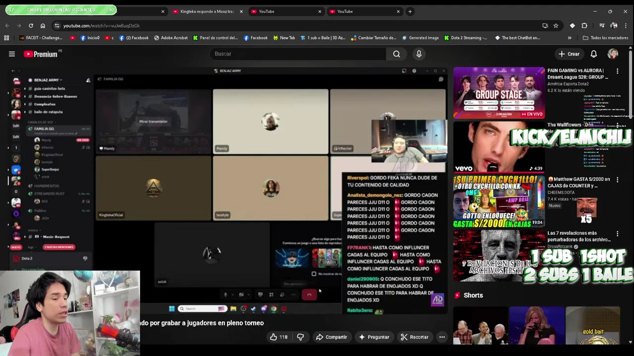The height and width of the screenshot is (356, 634).
Task: Click the Buscar search field
Action: (x=297, y=54)
